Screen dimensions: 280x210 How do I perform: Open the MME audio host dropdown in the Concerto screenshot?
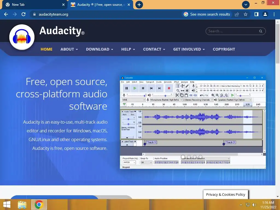pyautogui.click(x=133, y=100)
